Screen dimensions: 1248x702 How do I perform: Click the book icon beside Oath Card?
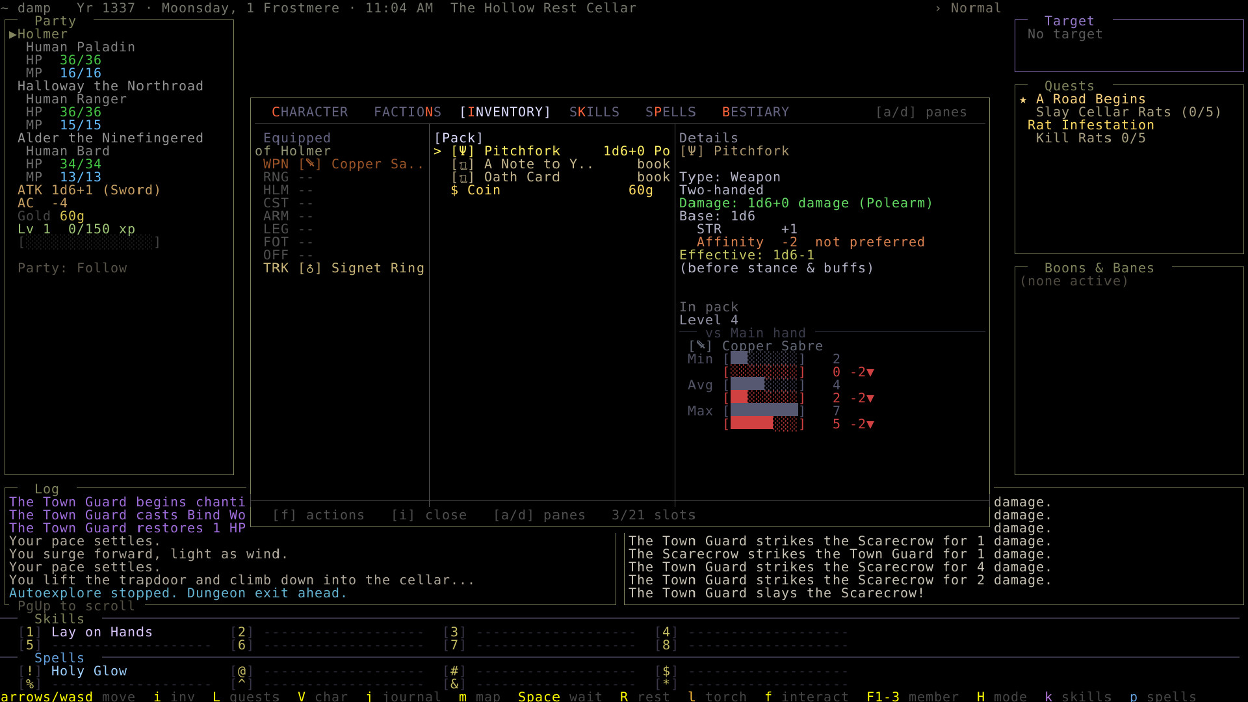pyautogui.click(x=462, y=177)
